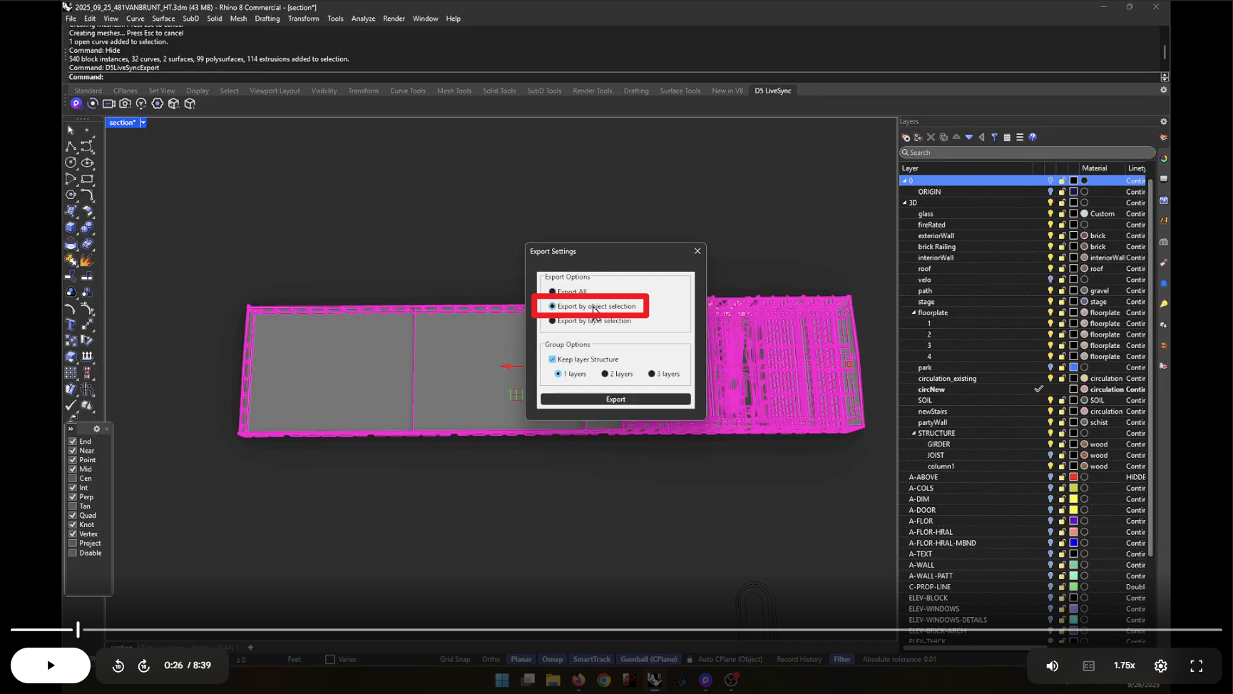This screenshot has height=694, width=1233.
Task: Click the camera snapshot icon in D5 toolbar
Action: tap(125, 103)
